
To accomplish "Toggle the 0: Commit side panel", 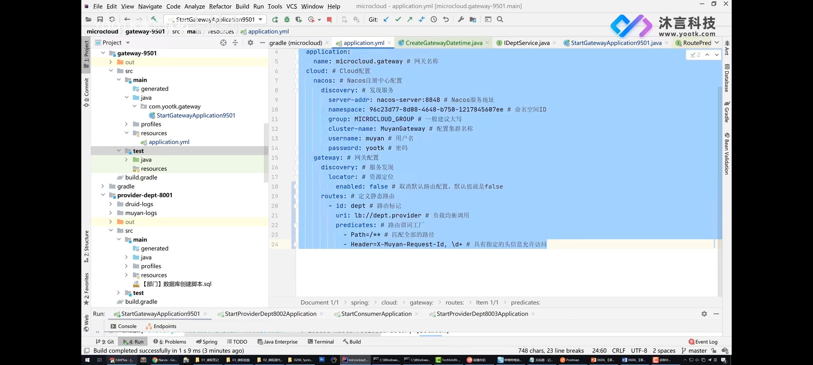I will (x=87, y=93).
